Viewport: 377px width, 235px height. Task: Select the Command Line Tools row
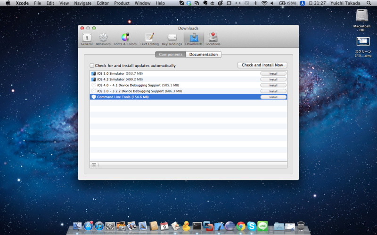coord(188,97)
